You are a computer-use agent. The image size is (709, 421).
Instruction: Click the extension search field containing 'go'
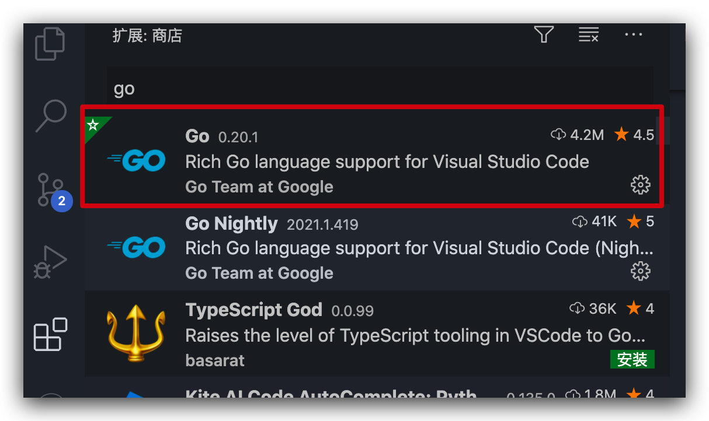click(380, 89)
